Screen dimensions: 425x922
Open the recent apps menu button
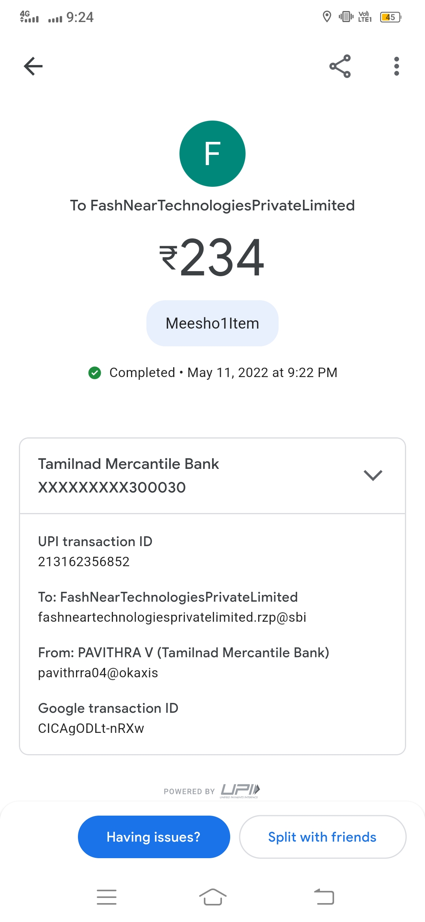tap(107, 897)
